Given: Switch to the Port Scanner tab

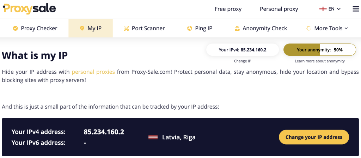Looking at the screenshot, I should click(x=144, y=28).
